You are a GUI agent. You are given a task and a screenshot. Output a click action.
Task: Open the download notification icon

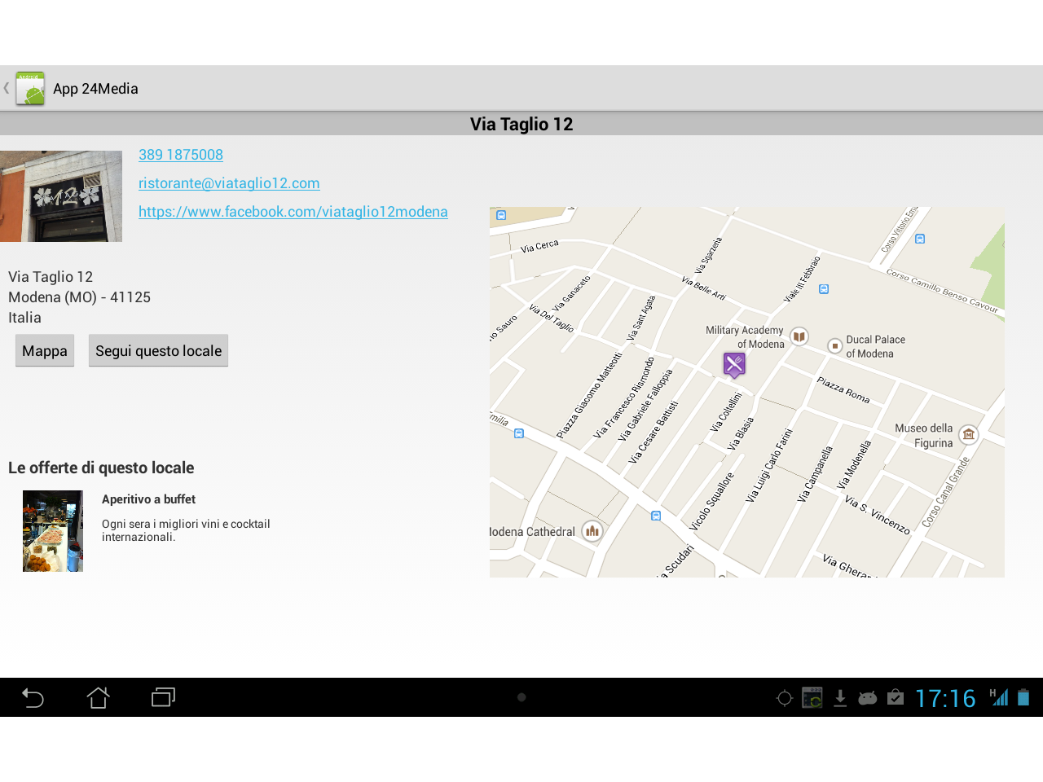click(x=840, y=698)
